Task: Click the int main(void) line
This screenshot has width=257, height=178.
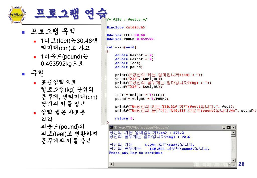Action: pos(121,47)
